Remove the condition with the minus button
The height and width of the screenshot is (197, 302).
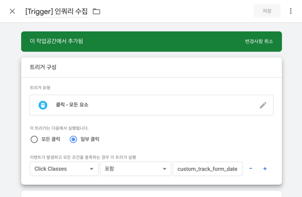click(251, 168)
